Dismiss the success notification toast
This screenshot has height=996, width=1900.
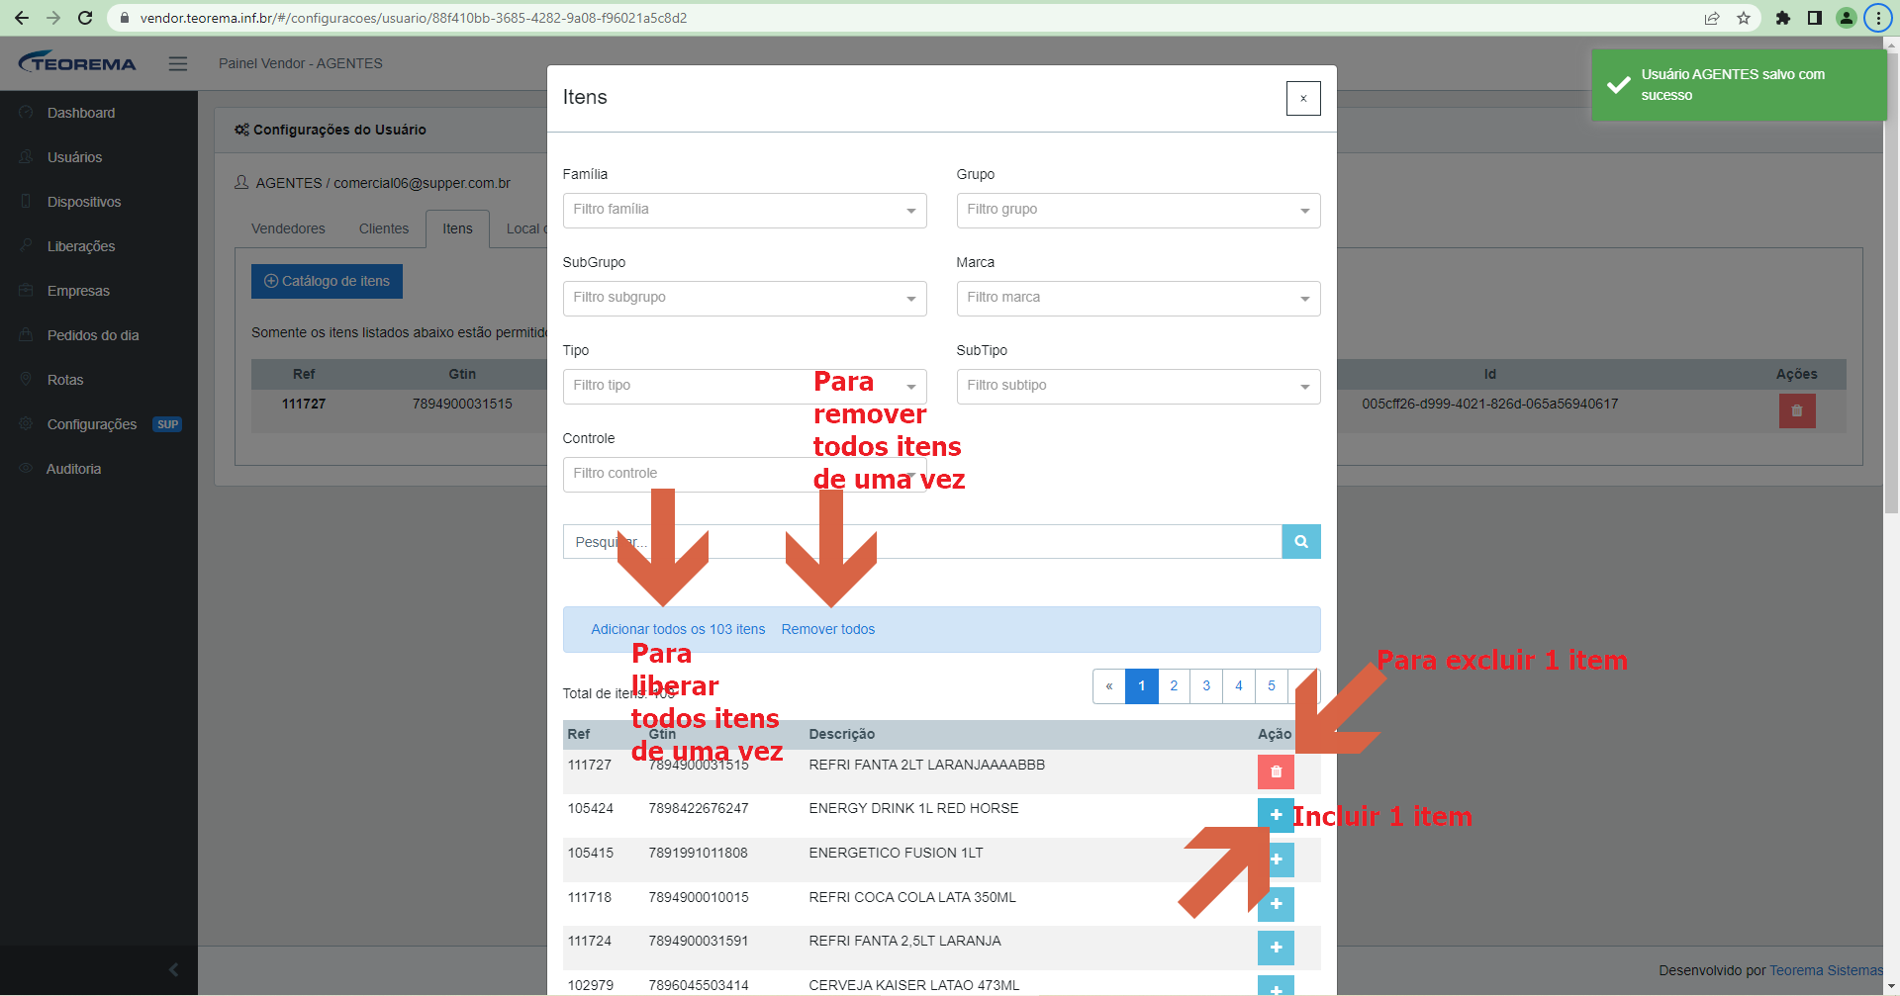[1739, 85]
